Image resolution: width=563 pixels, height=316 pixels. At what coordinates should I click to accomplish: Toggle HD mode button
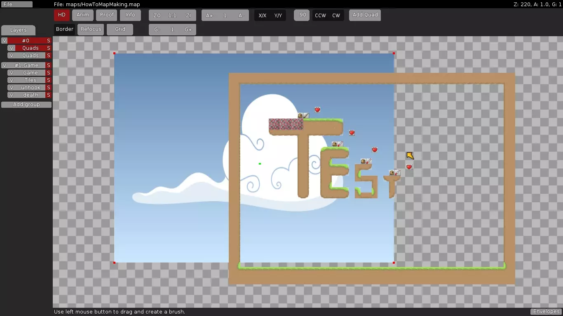pos(61,15)
